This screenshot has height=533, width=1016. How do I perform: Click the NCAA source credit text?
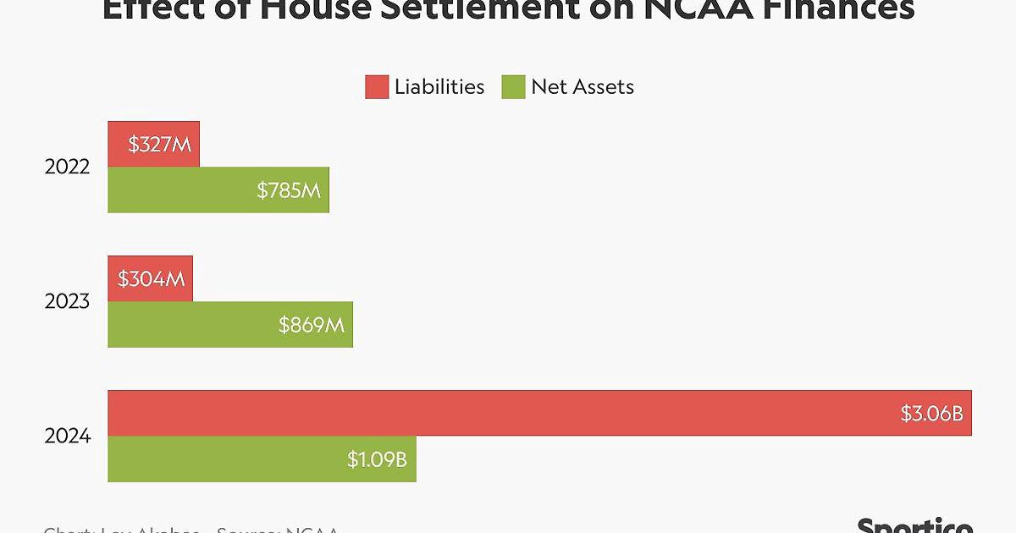(278, 530)
